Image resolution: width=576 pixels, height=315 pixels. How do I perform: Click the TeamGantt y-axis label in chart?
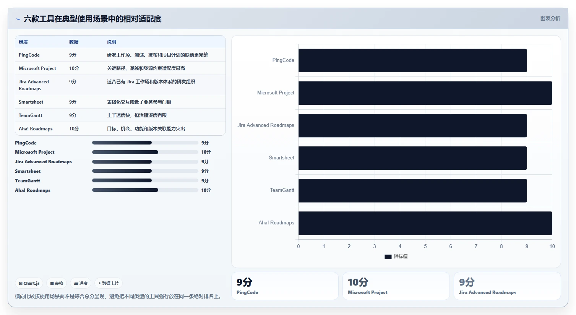[x=282, y=190]
